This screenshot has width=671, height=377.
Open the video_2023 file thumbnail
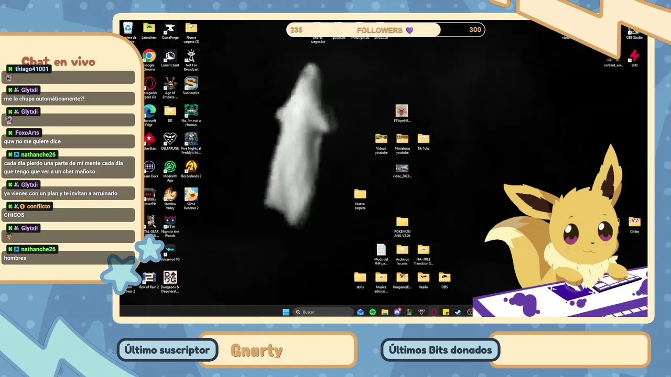coord(402,171)
